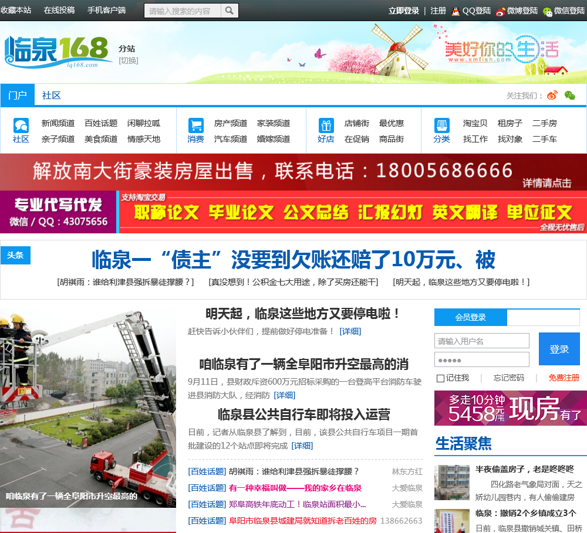Open 商品街 link

click(392, 139)
